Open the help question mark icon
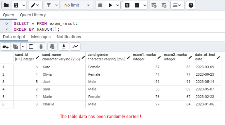Image resolution: width=225 pixels, height=125 pixels. click(191, 5)
